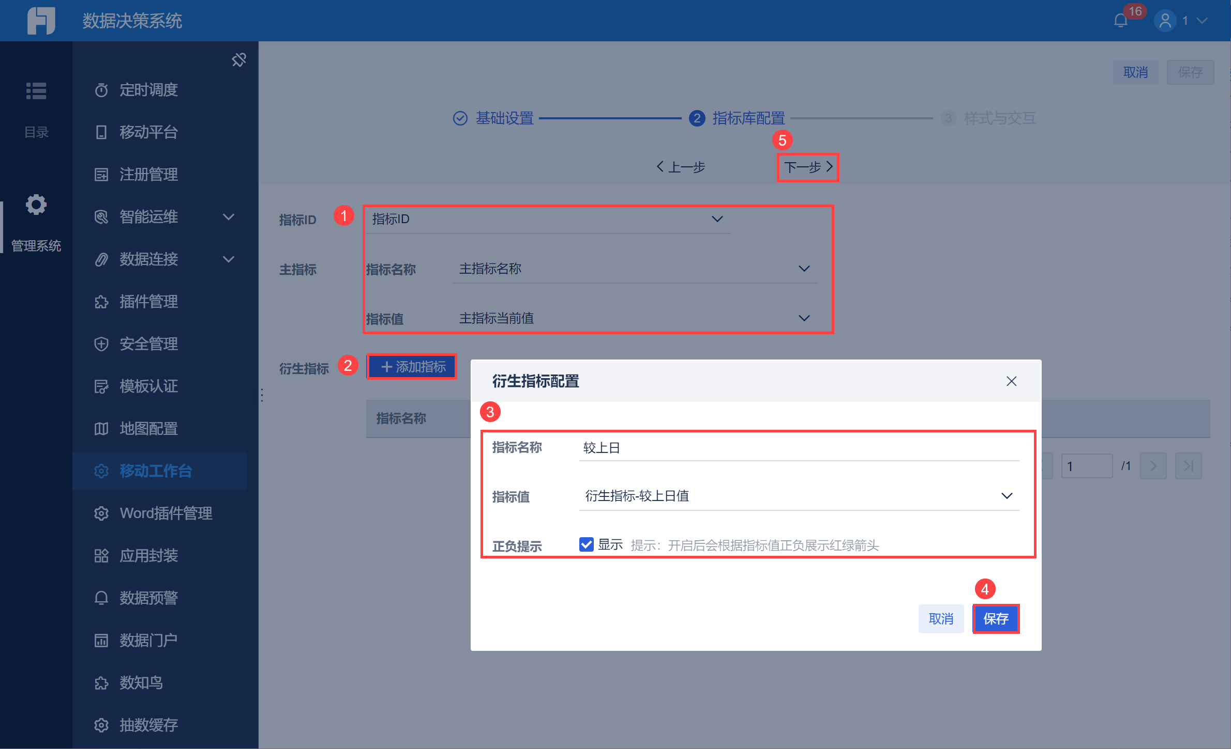Click the notification bell icon

[x=1120, y=21]
